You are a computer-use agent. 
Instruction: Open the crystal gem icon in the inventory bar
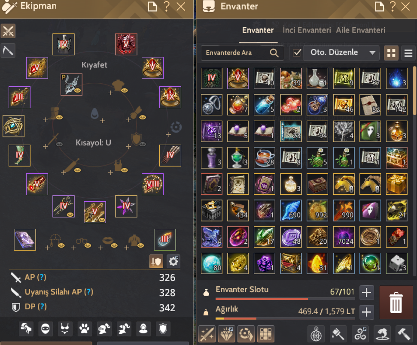(x=226, y=334)
